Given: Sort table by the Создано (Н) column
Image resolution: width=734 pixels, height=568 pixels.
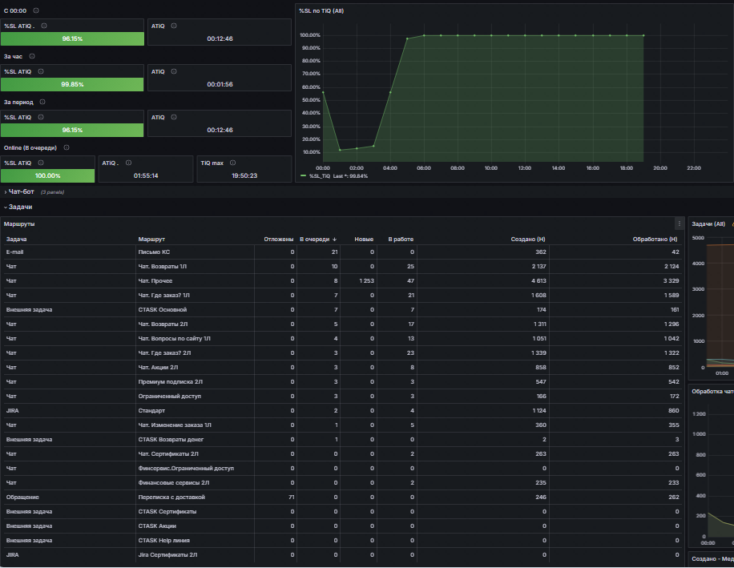Looking at the screenshot, I should tap(528, 239).
